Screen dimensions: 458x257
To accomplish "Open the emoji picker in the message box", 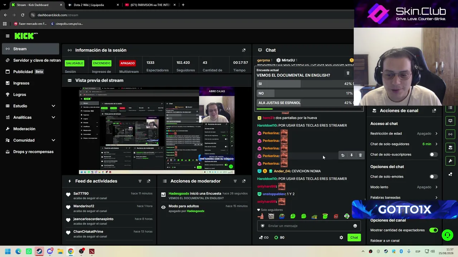I will 355,226.
